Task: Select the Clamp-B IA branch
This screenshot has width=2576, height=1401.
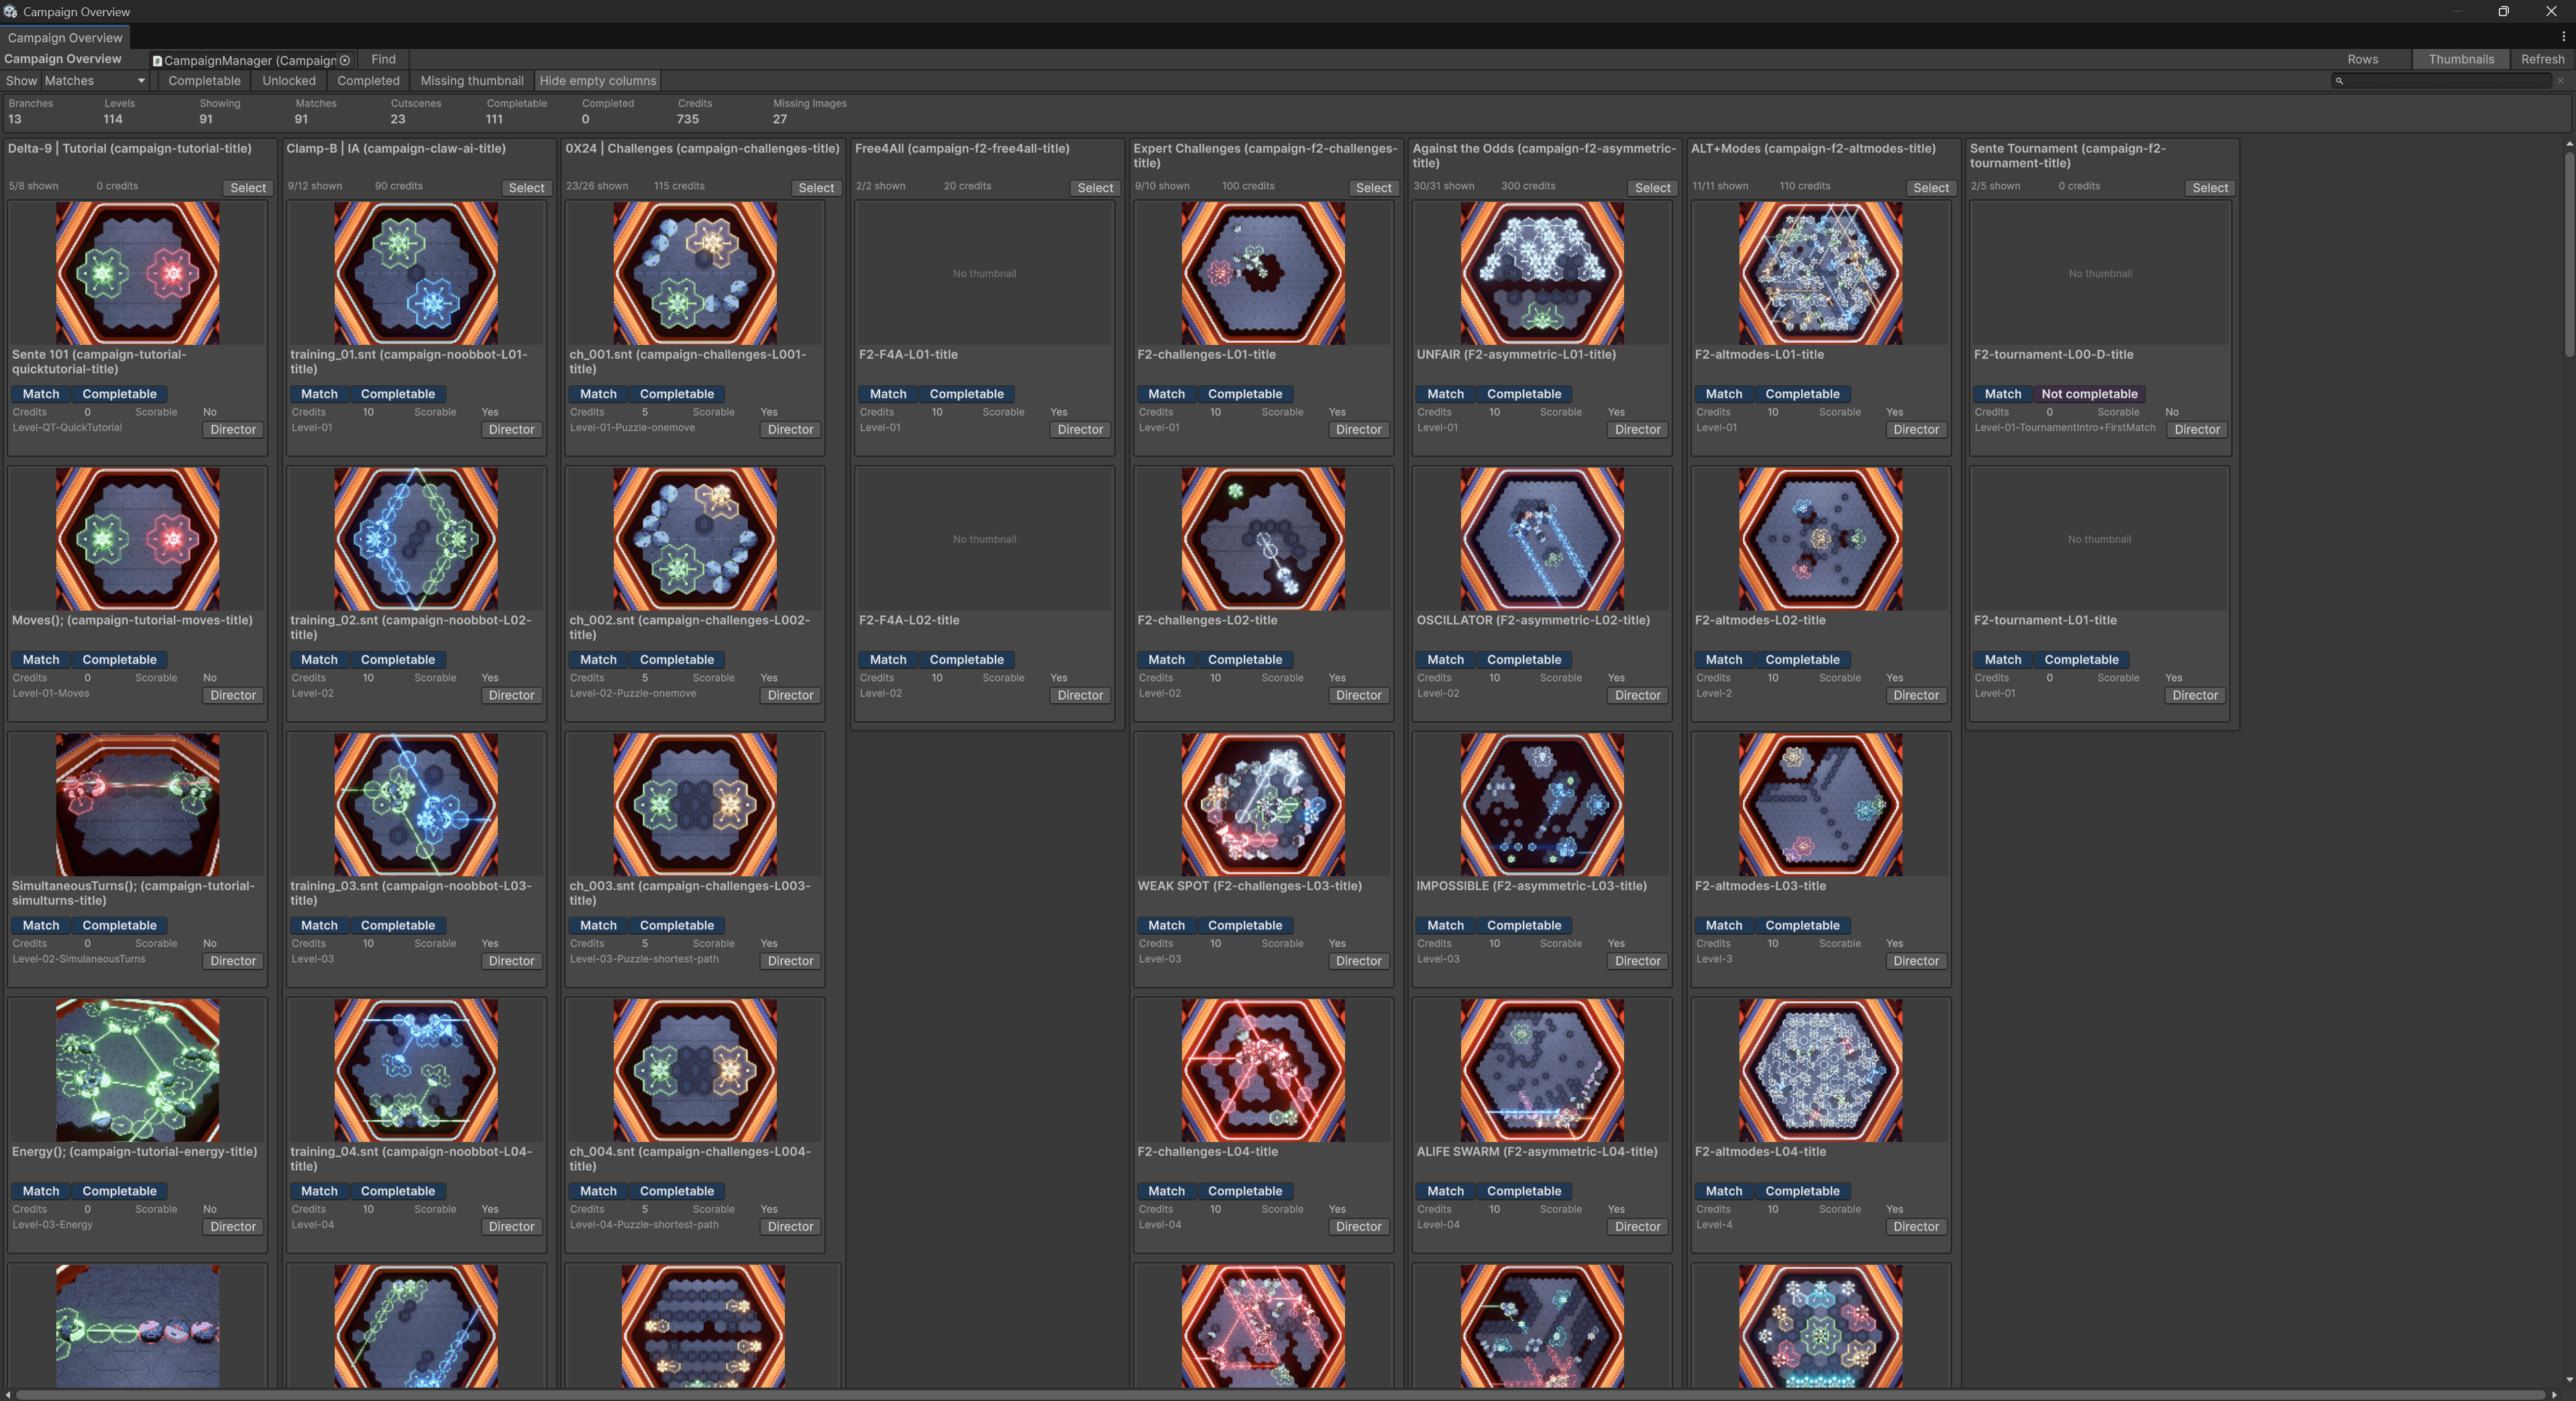Action: [x=527, y=188]
